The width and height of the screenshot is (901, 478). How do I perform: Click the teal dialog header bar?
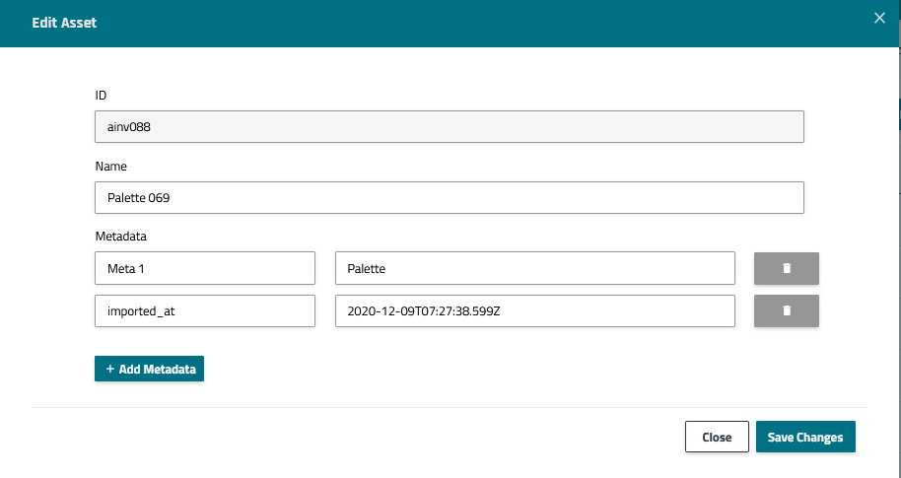click(444, 22)
